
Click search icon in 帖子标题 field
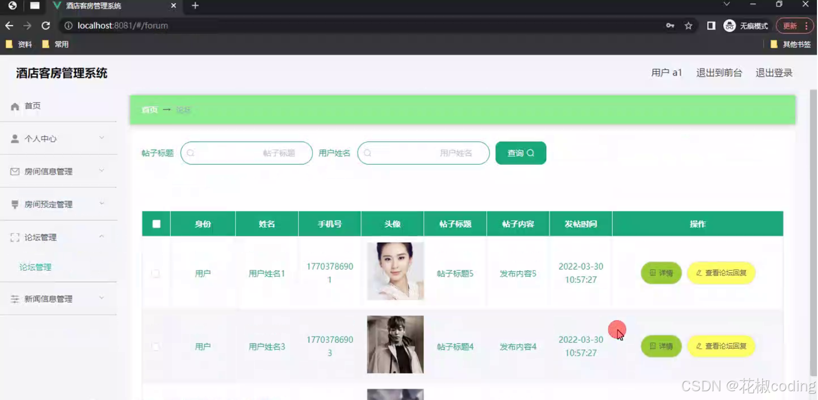[190, 153]
